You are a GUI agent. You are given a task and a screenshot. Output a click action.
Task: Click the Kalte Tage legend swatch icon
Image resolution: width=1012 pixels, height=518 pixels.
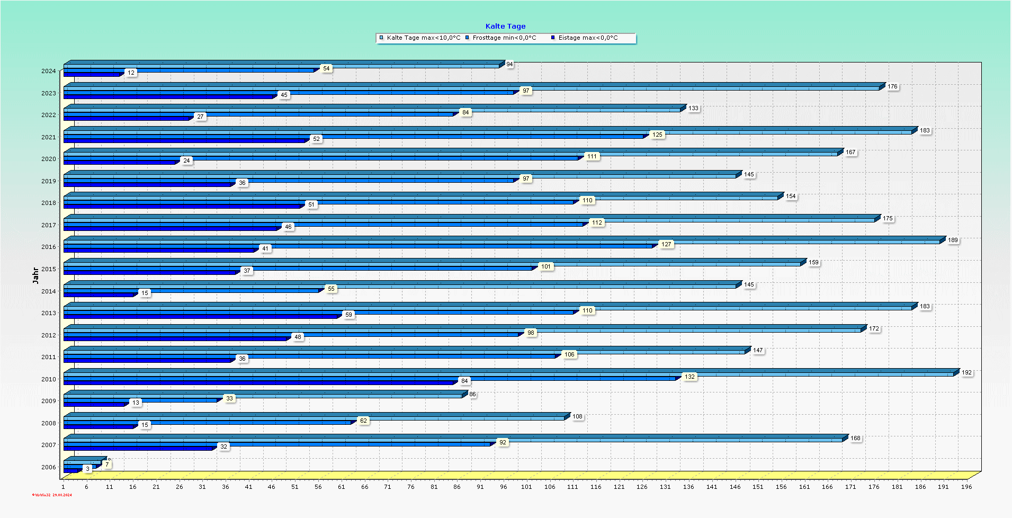coord(380,38)
